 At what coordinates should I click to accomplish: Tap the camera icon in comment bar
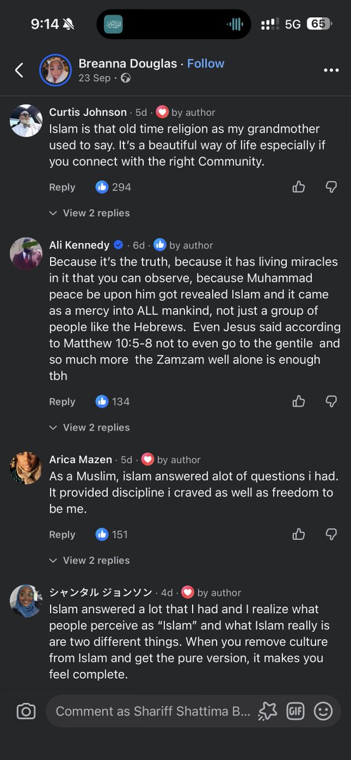click(26, 711)
